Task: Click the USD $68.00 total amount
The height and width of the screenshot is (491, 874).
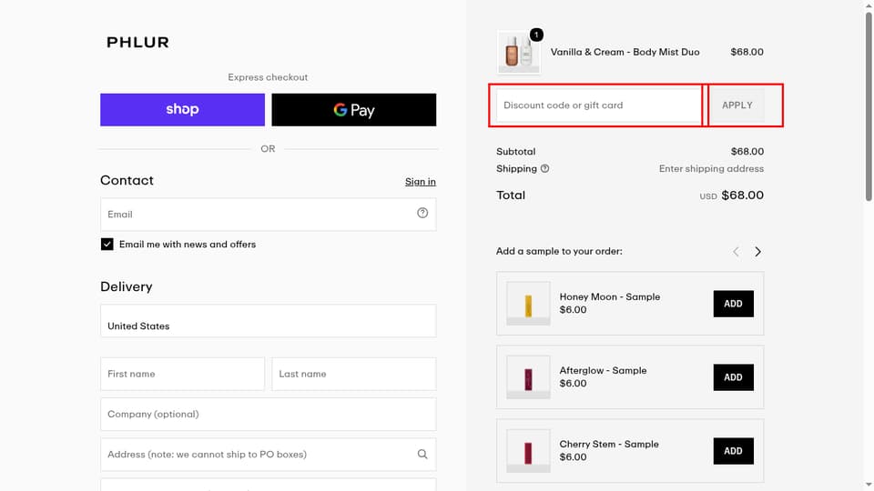Action: (732, 195)
